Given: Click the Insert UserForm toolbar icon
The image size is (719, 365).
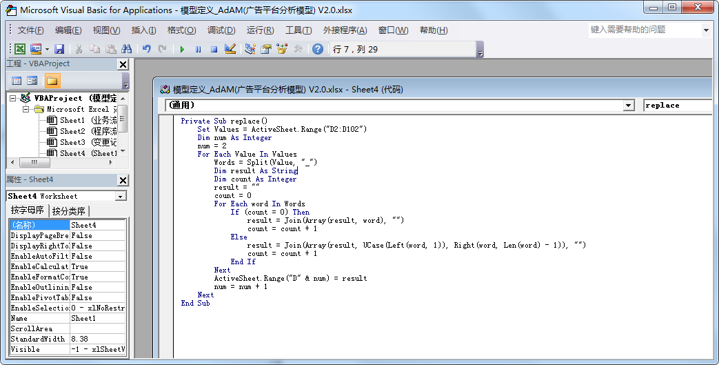Looking at the screenshot, I should click(36, 49).
